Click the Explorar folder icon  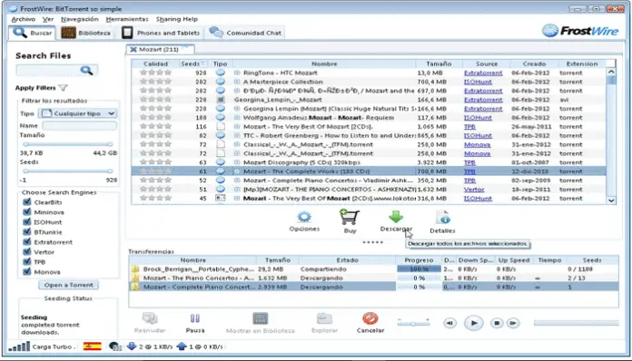(x=324, y=318)
